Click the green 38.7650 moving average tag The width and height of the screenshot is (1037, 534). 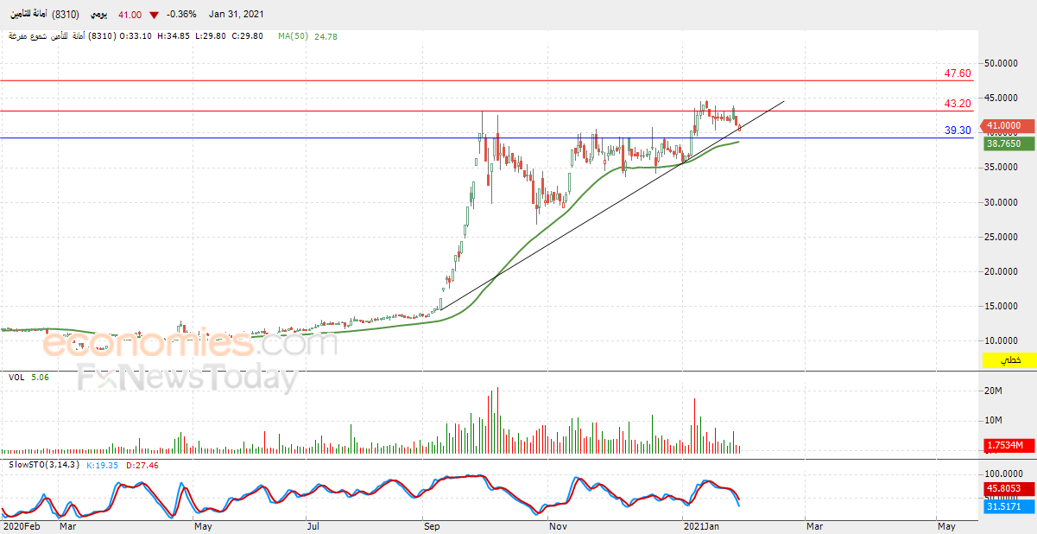coord(1008,143)
